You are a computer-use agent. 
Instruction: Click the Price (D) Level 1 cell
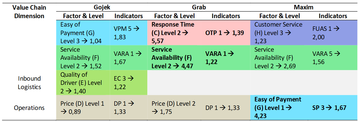pos(82,108)
